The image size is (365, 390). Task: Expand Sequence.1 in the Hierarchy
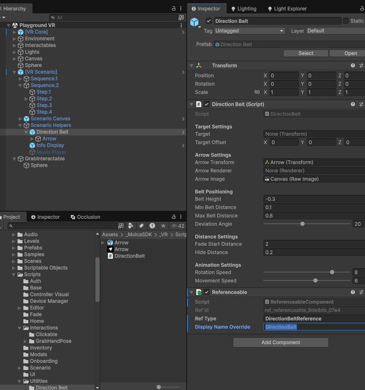click(x=20, y=79)
